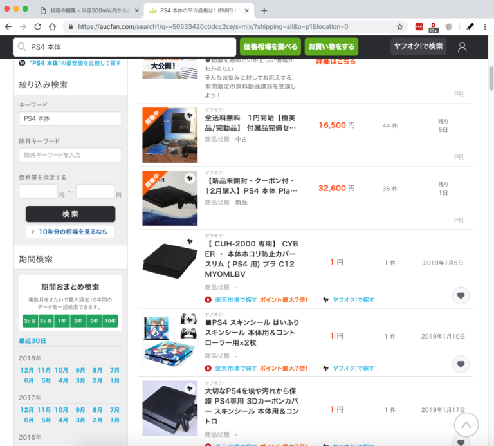Favorite the CUH-2000 cover item heart
Screen dimensions: 494x446
click(x=460, y=296)
